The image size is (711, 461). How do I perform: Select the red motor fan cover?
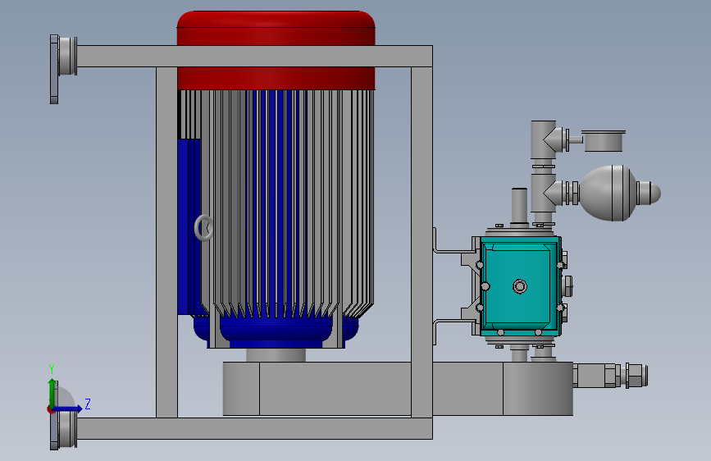(276, 50)
